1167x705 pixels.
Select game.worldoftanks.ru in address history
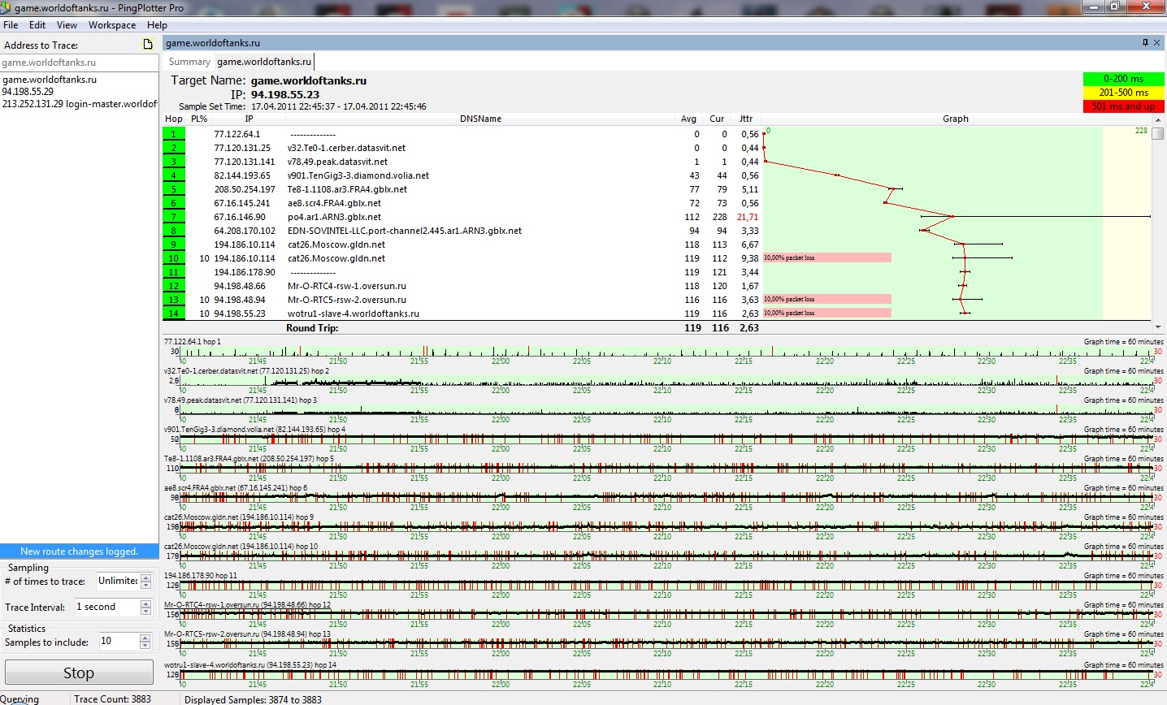pyautogui.click(x=50, y=80)
